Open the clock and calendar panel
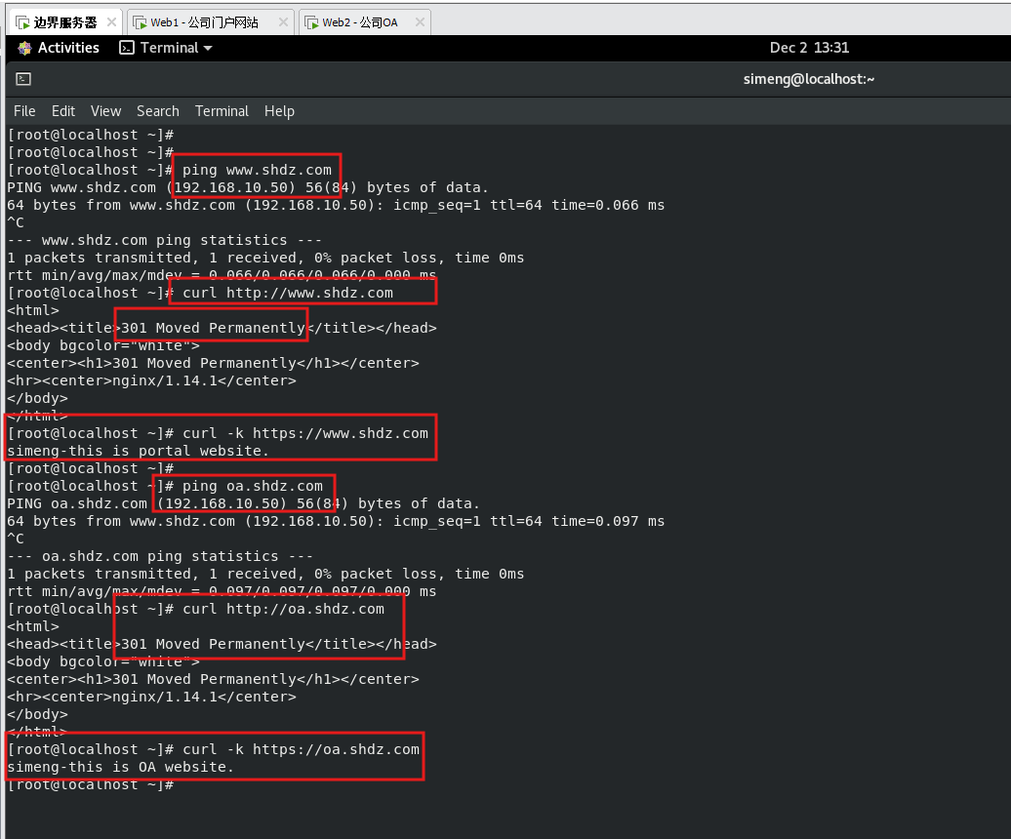Screen dimensions: 1011x839 809,48
